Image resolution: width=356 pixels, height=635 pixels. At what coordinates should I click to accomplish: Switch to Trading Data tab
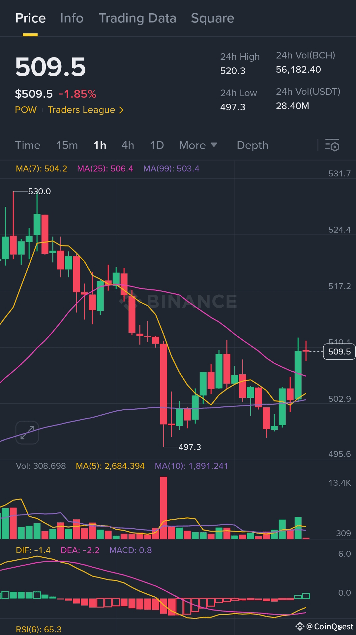pyautogui.click(x=137, y=18)
